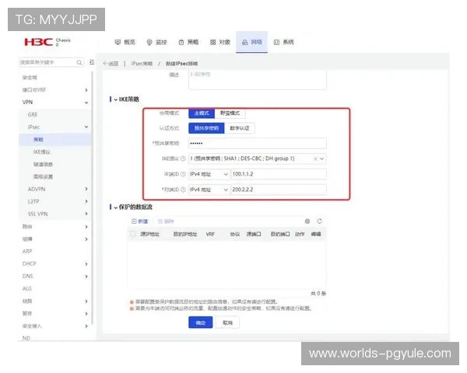
Task: Open the 对象 objects top tab
Action: tap(220, 42)
